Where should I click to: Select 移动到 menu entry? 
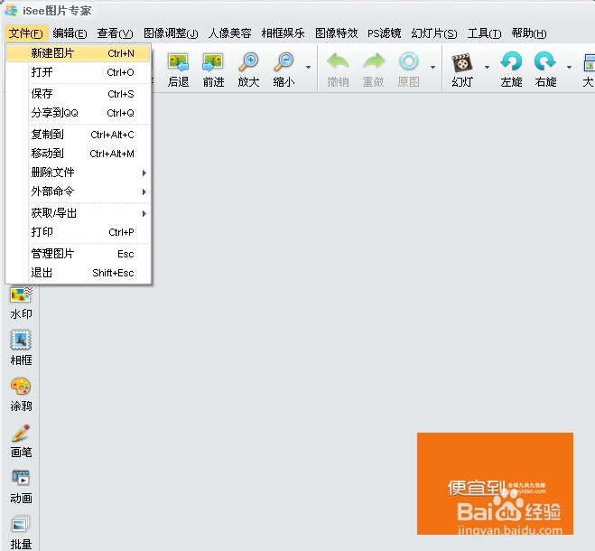79,154
